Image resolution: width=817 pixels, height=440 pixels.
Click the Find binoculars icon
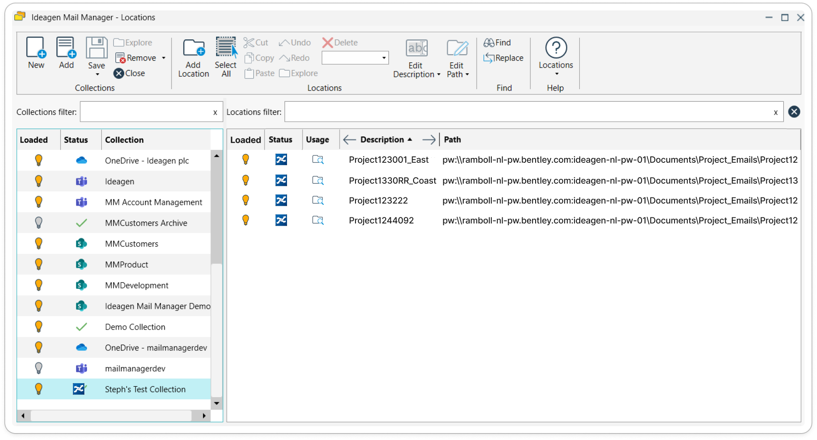[489, 42]
